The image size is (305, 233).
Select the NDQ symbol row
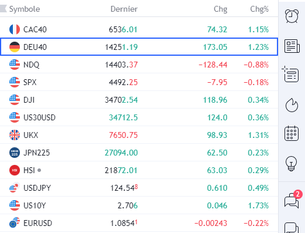pos(139,65)
